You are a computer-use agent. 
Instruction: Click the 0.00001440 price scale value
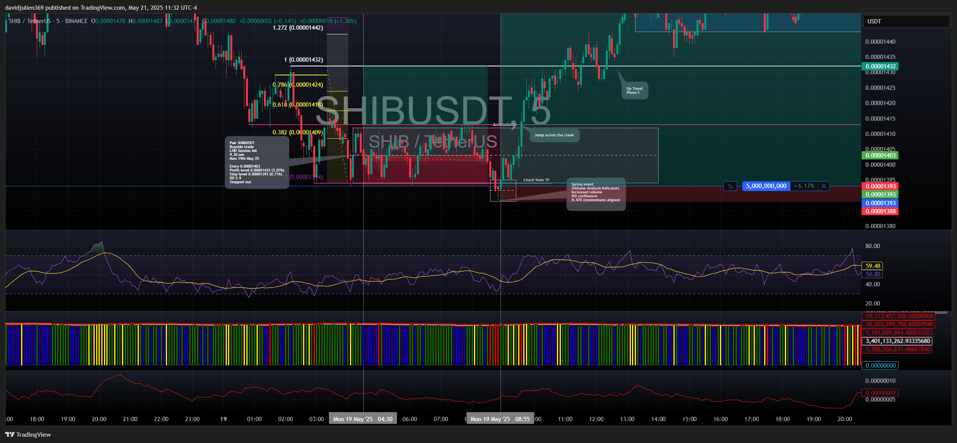(x=880, y=42)
